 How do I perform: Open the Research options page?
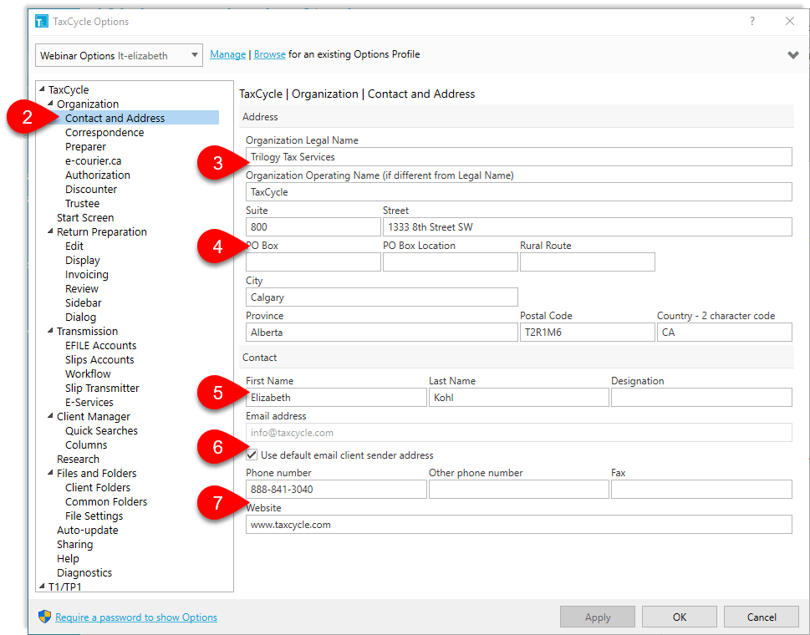pyautogui.click(x=78, y=459)
